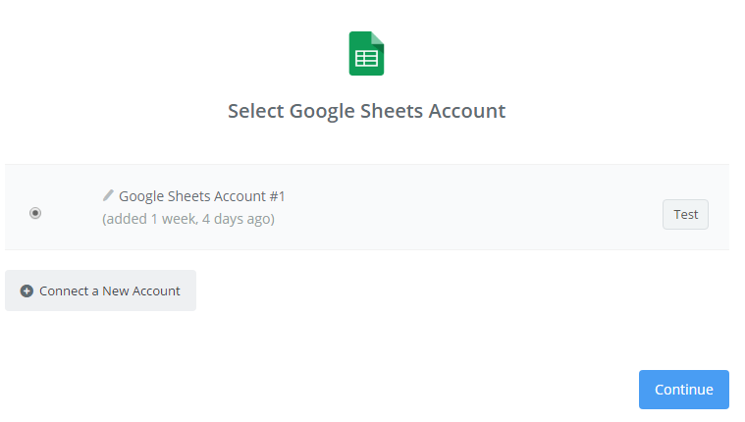Screen dimensions: 745x422
Task: Click the Google Sheets Account #1 name
Action: click(201, 196)
